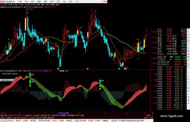Switch chart to 60分钟 period
The width and height of the screenshot is (190, 122).
click(33, 5)
